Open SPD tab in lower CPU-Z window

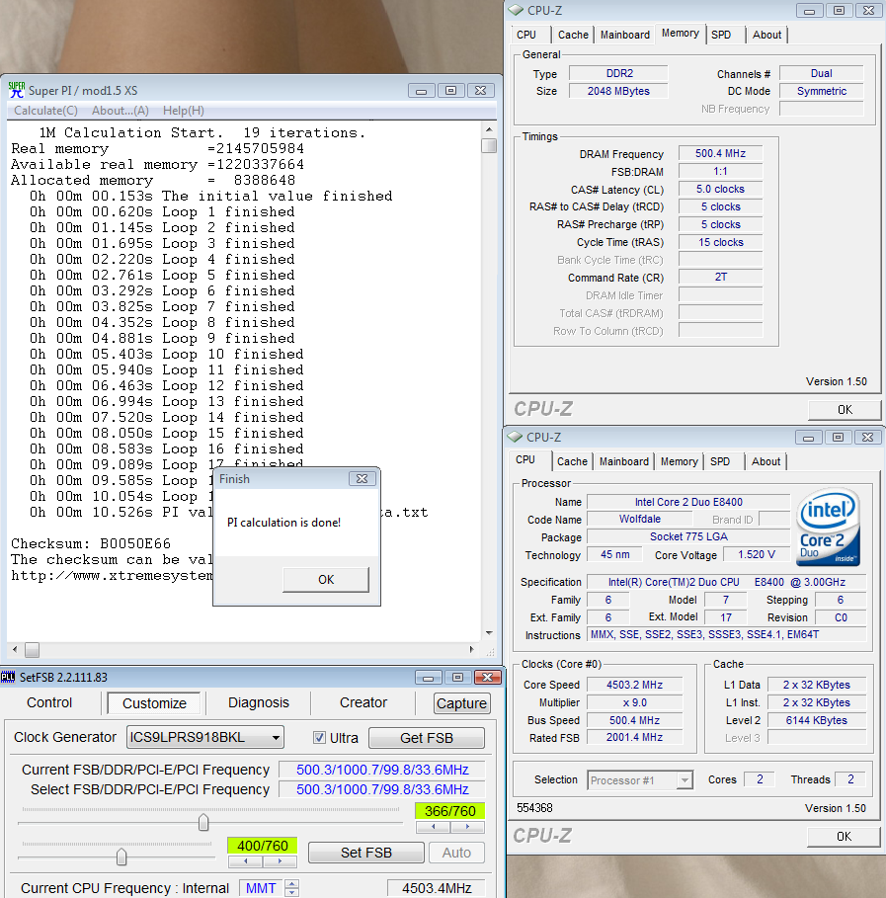(720, 461)
